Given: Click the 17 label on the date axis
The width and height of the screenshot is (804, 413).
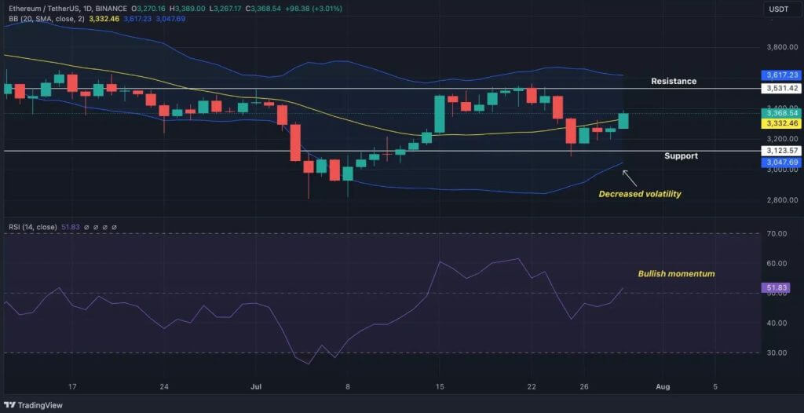Looking at the screenshot, I should pyautogui.click(x=72, y=387).
